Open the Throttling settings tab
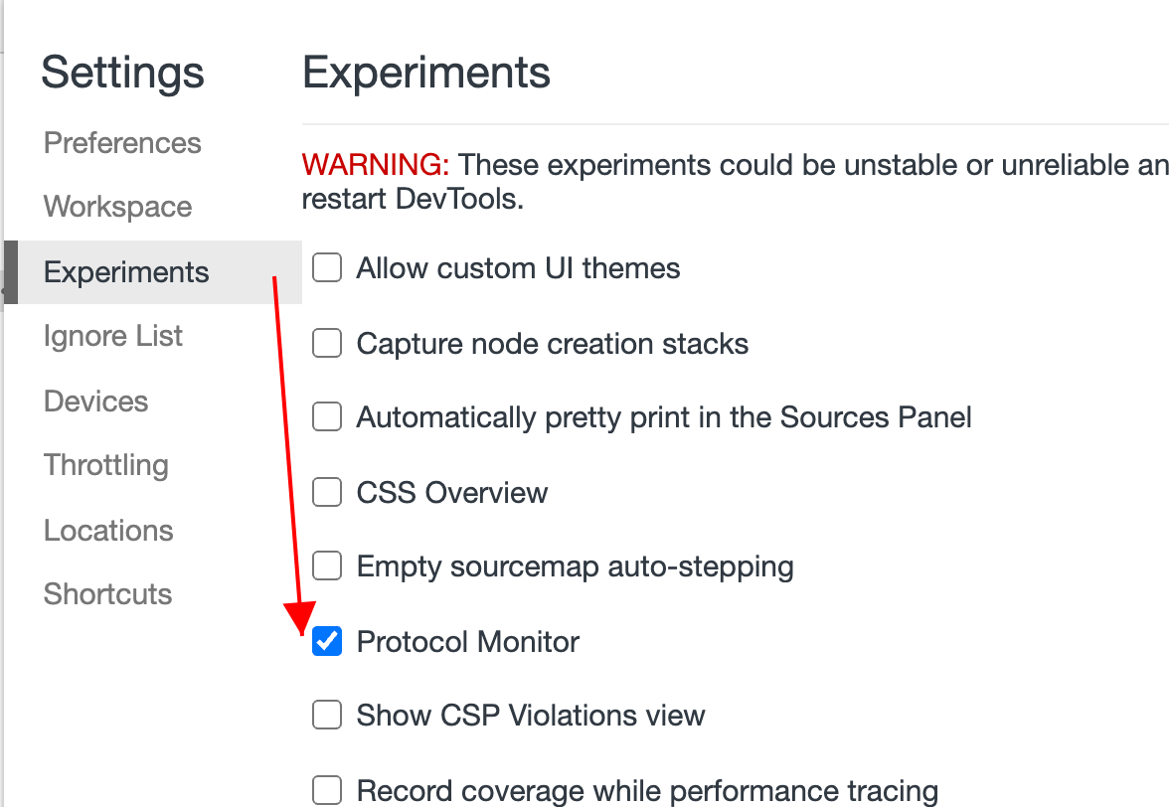 [105, 465]
